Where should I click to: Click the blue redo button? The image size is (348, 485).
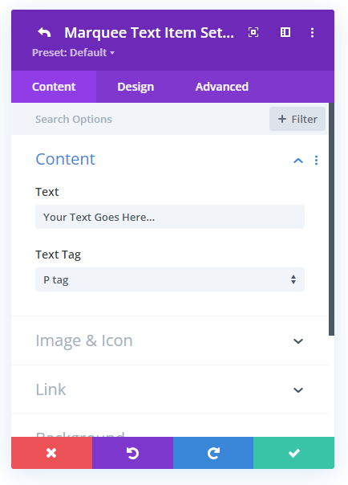click(213, 453)
